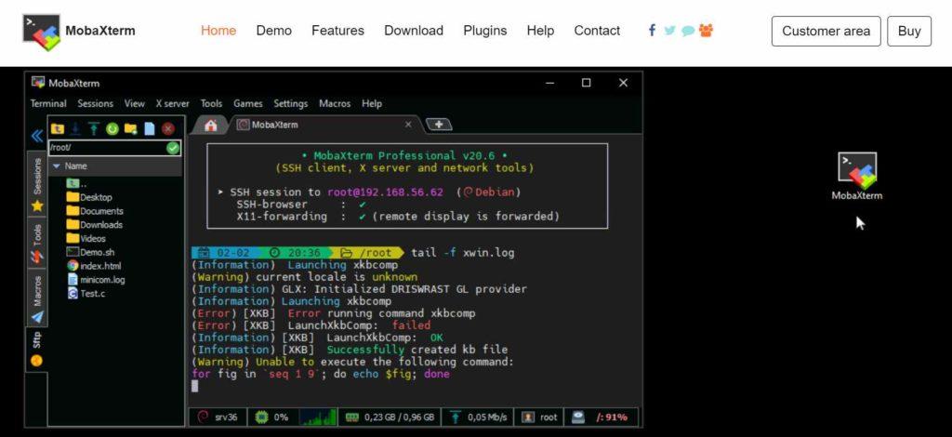Screen dimensions: 952x437
Task: Open the Contact page link
Action: click(597, 31)
